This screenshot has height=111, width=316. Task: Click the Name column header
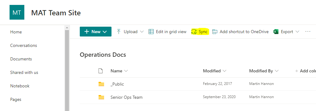click(x=116, y=71)
